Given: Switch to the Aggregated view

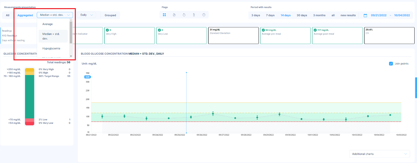Looking at the screenshot, I should click(x=25, y=15).
